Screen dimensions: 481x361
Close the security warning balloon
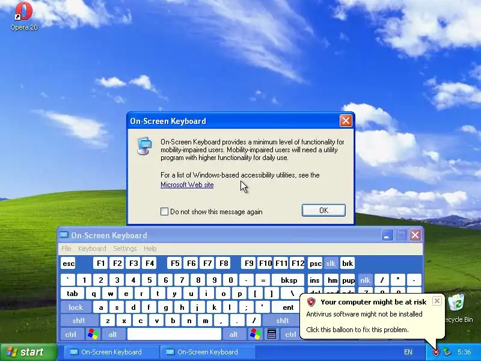click(437, 301)
